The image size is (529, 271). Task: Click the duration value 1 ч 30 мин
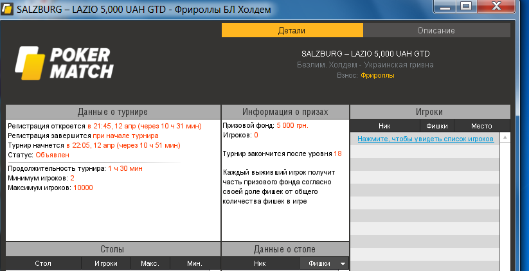tap(125, 168)
